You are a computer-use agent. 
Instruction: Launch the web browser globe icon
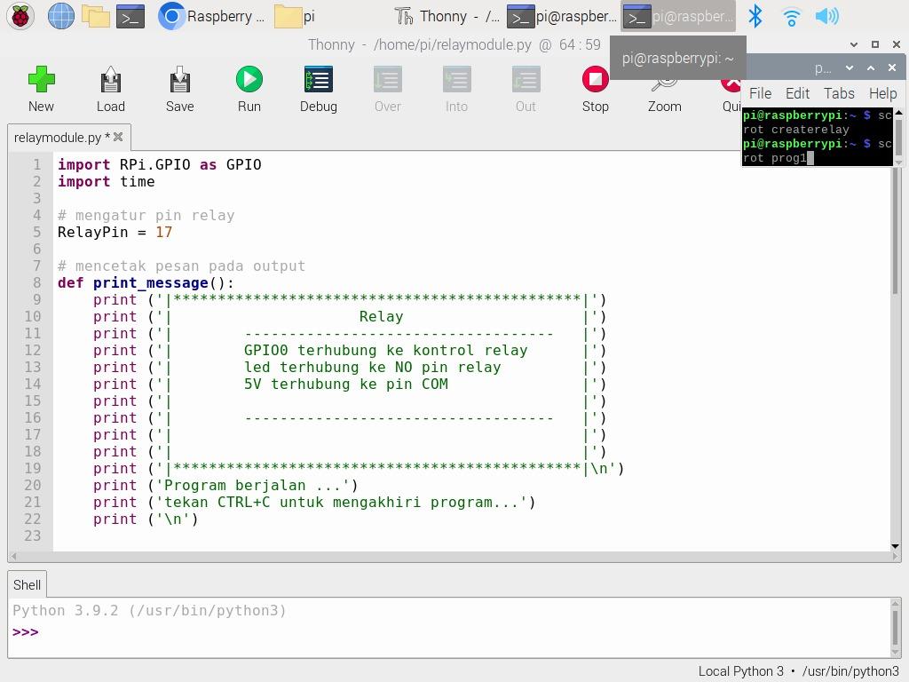coord(61,16)
